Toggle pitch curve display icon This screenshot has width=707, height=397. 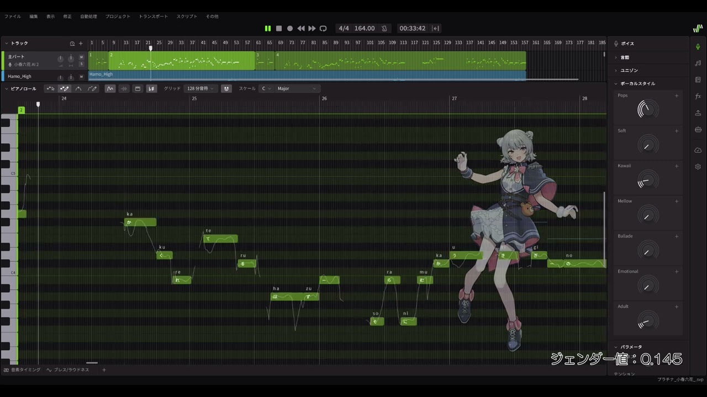(110, 89)
